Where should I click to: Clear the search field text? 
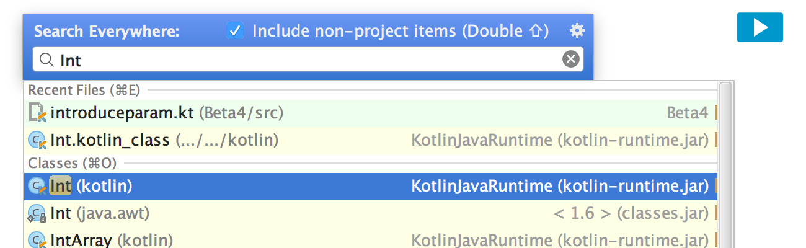(570, 60)
